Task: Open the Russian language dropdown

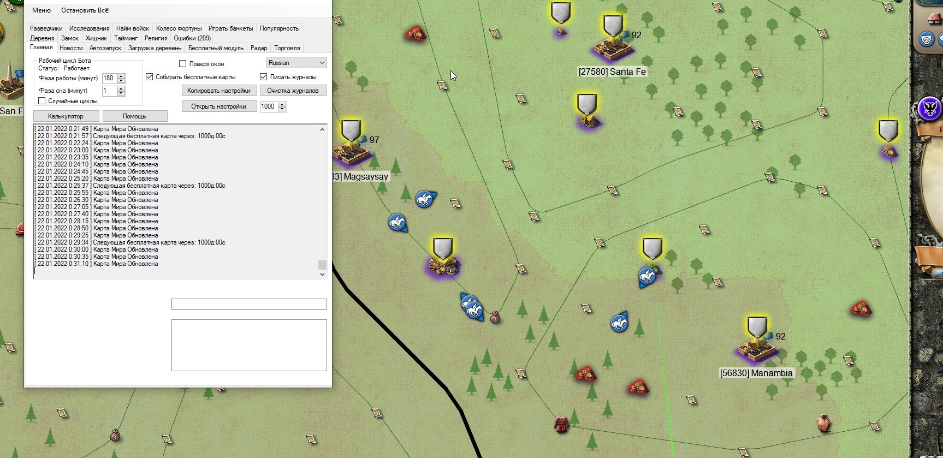Action: (296, 63)
